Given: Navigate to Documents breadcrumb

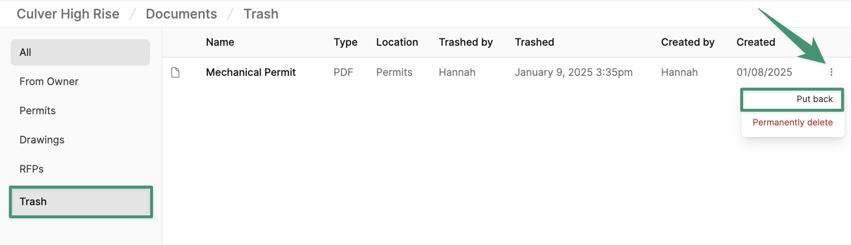Looking at the screenshot, I should tap(181, 14).
